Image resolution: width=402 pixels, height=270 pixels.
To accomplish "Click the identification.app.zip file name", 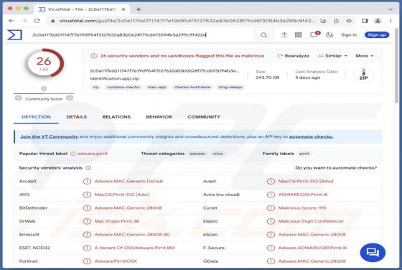I will [x=114, y=79].
